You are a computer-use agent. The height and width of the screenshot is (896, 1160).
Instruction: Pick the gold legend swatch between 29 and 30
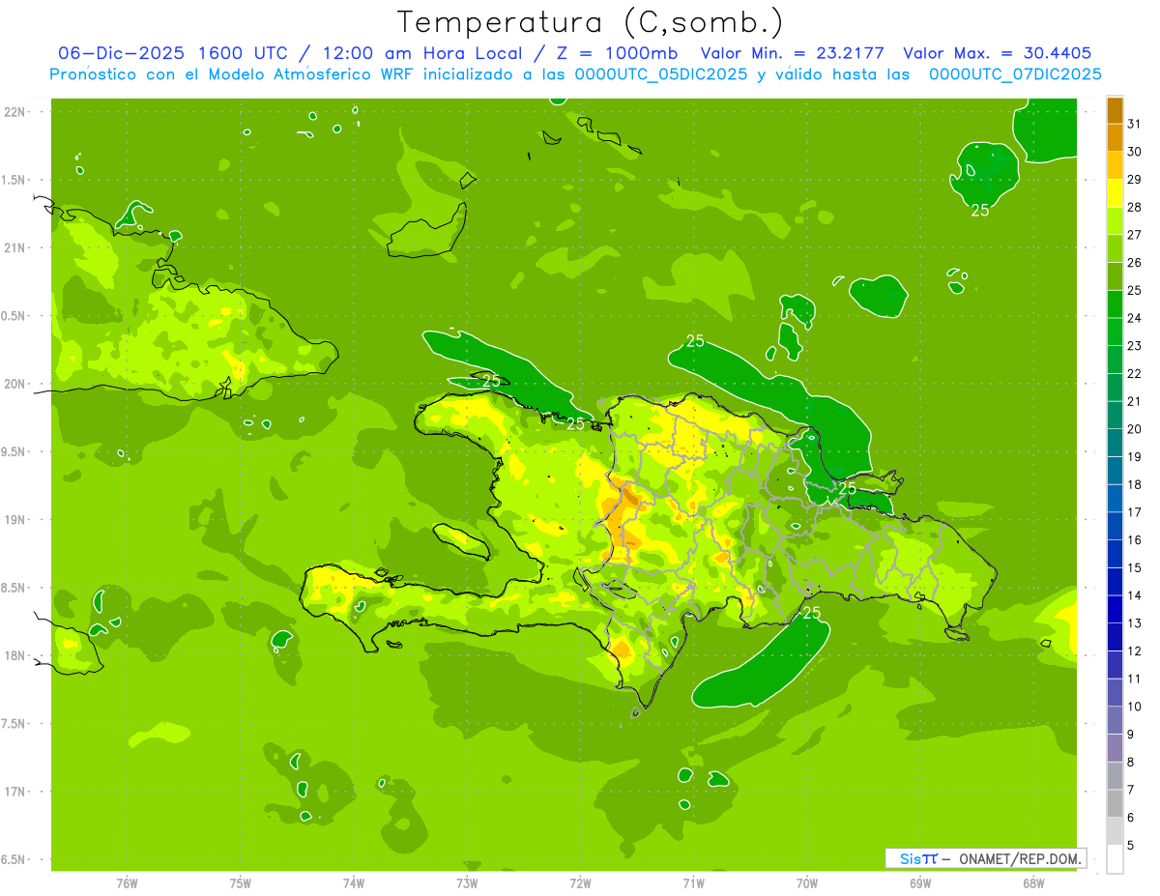tap(1115, 165)
